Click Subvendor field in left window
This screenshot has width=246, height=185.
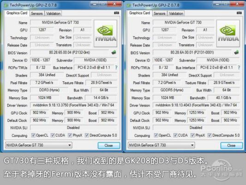(96, 60)
